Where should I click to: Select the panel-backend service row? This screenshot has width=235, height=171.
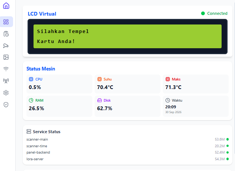click(127, 152)
